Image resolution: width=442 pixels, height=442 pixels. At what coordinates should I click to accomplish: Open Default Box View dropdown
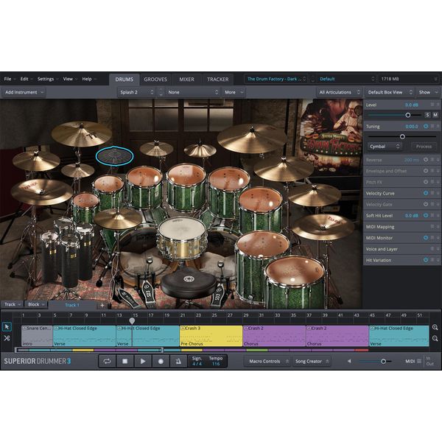pos(390,92)
